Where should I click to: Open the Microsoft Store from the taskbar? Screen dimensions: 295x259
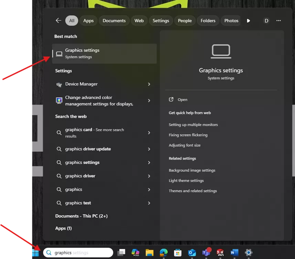click(x=177, y=253)
